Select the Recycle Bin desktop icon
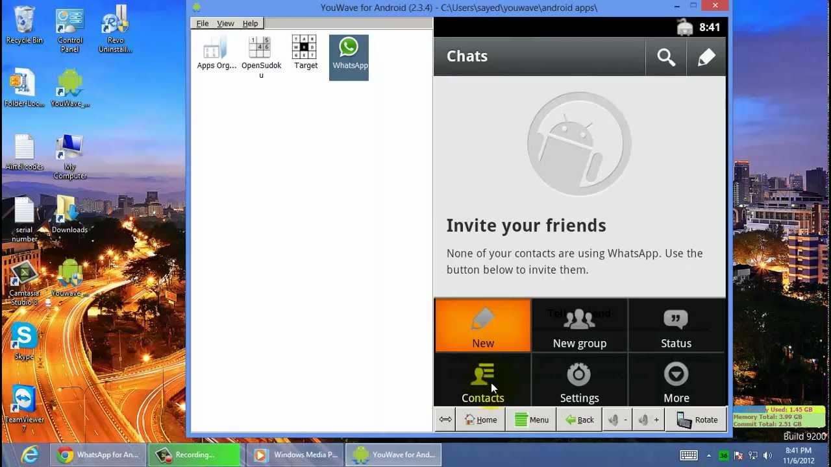 click(x=24, y=26)
